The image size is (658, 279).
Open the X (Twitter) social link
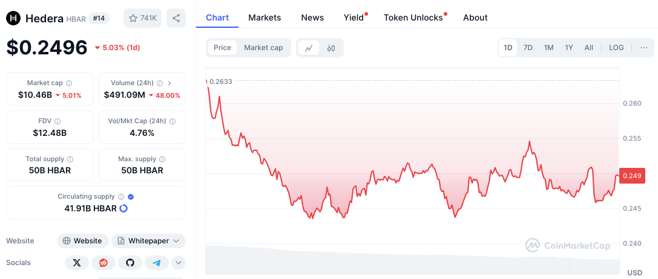77,263
